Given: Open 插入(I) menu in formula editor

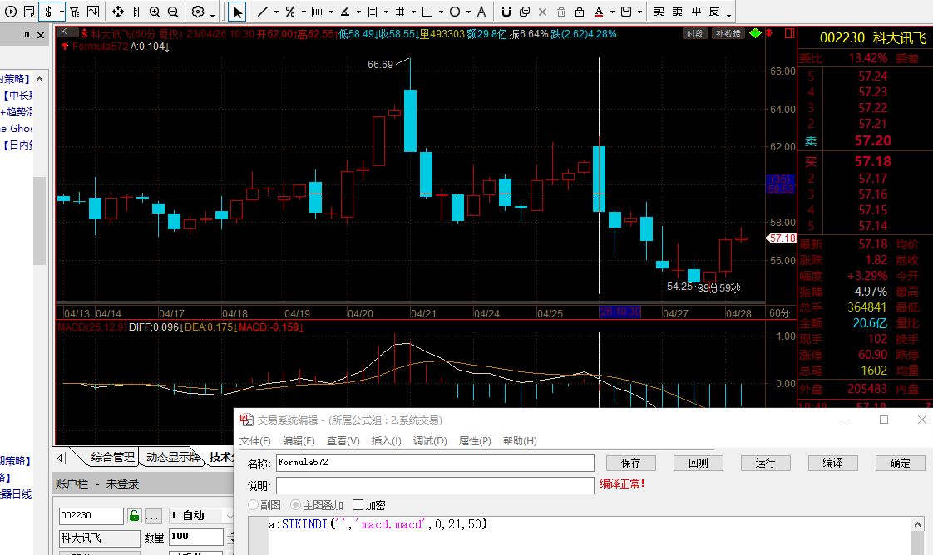Looking at the screenshot, I should tap(386, 441).
